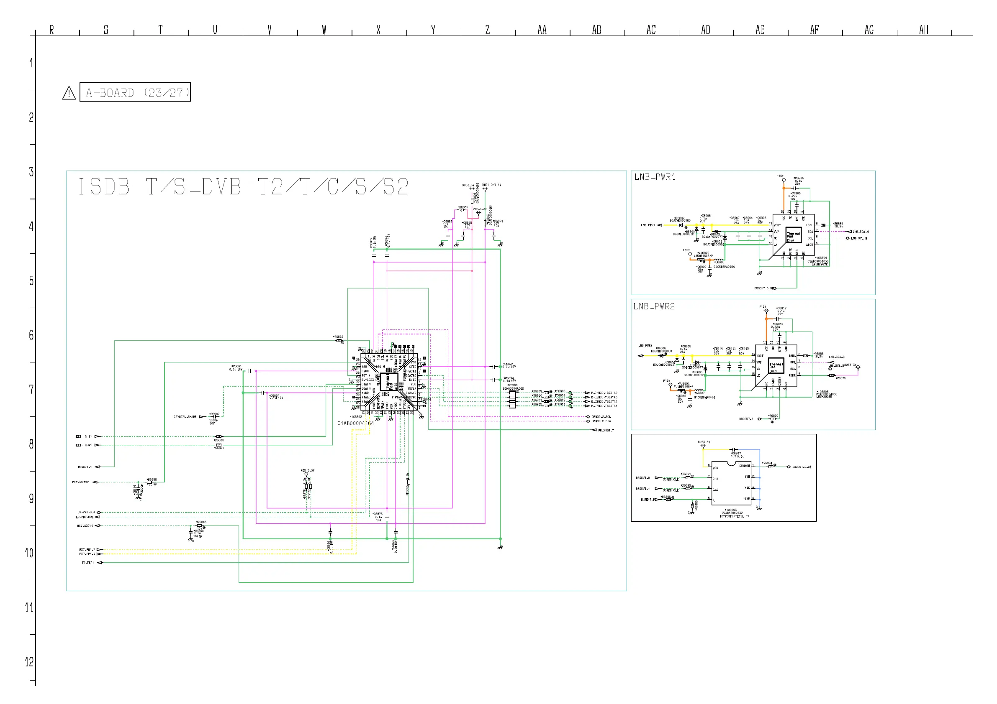Click row number 7 in left ruler

[x=31, y=389]
